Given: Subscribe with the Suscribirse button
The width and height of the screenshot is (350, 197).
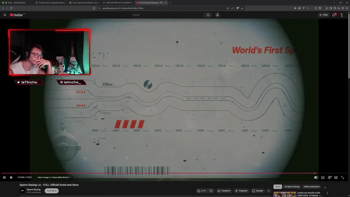Looking at the screenshot, I should point(51,191).
